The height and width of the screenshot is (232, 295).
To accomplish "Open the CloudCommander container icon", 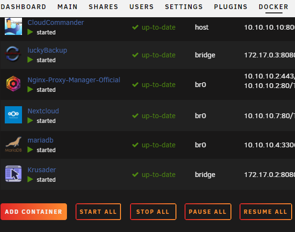I will coord(13,26).
